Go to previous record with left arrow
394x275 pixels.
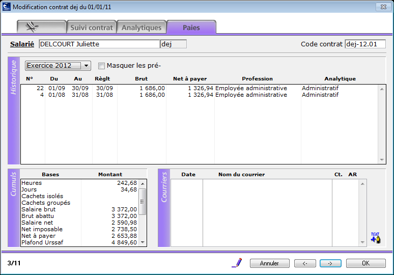click(x=305, y=263)
